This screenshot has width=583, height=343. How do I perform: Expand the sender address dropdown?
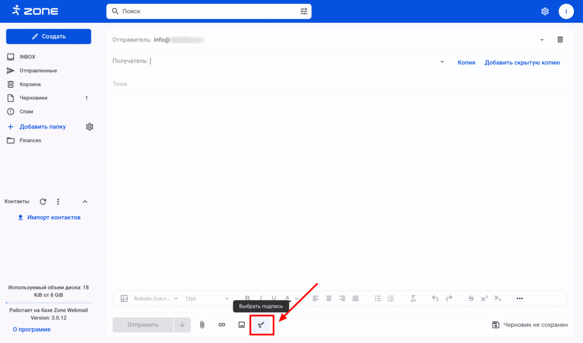[541, 40]
